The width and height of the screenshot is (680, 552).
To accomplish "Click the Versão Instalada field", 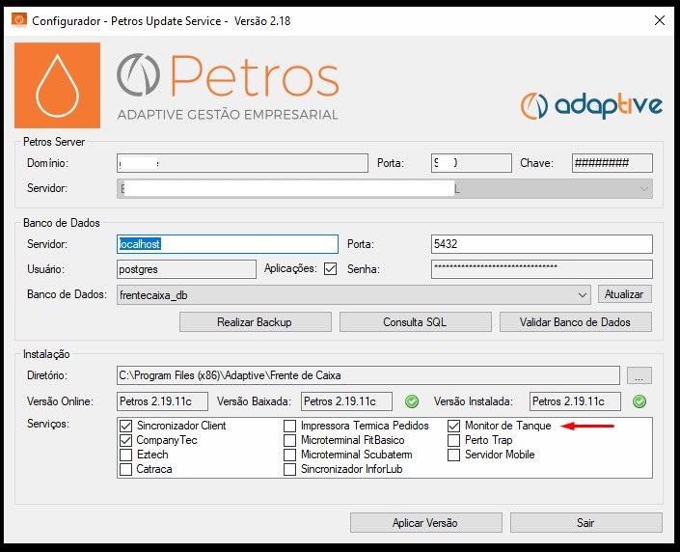I will pyautogui.click(x=575, y=401).
